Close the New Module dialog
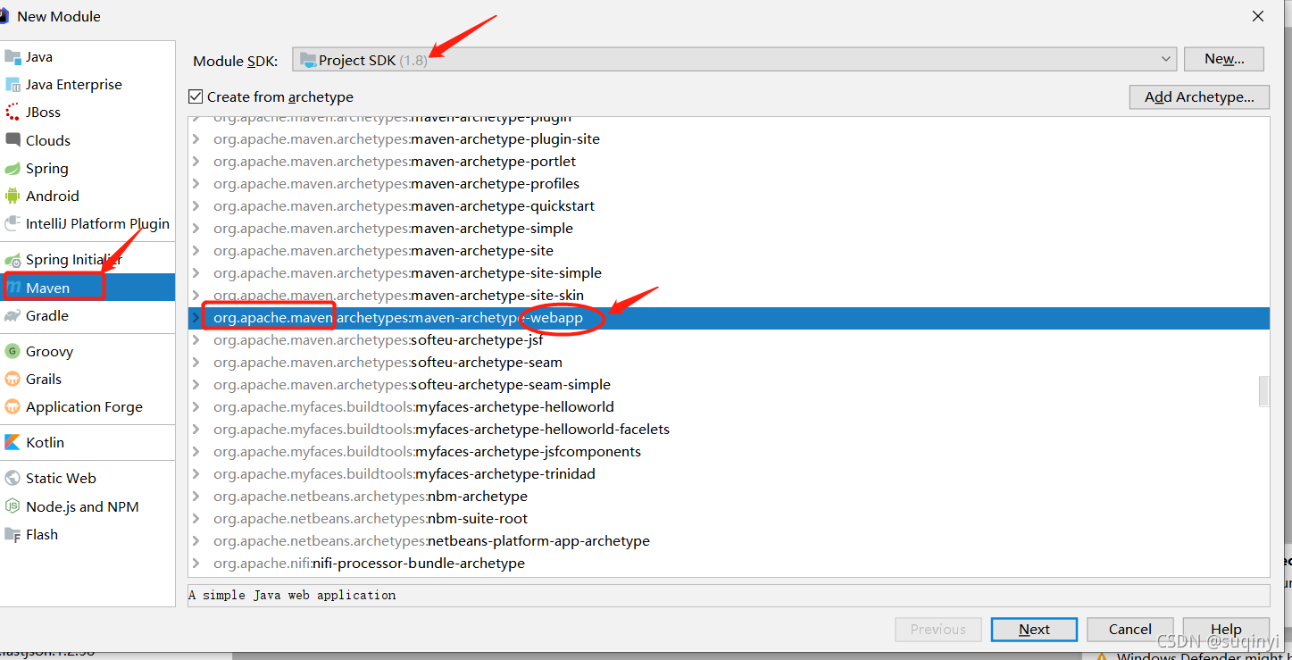The height and width of the screenshot is (660, 1292). point(1258,16)
